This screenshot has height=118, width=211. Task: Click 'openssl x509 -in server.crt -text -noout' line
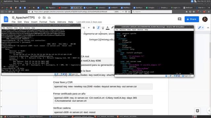75,112
